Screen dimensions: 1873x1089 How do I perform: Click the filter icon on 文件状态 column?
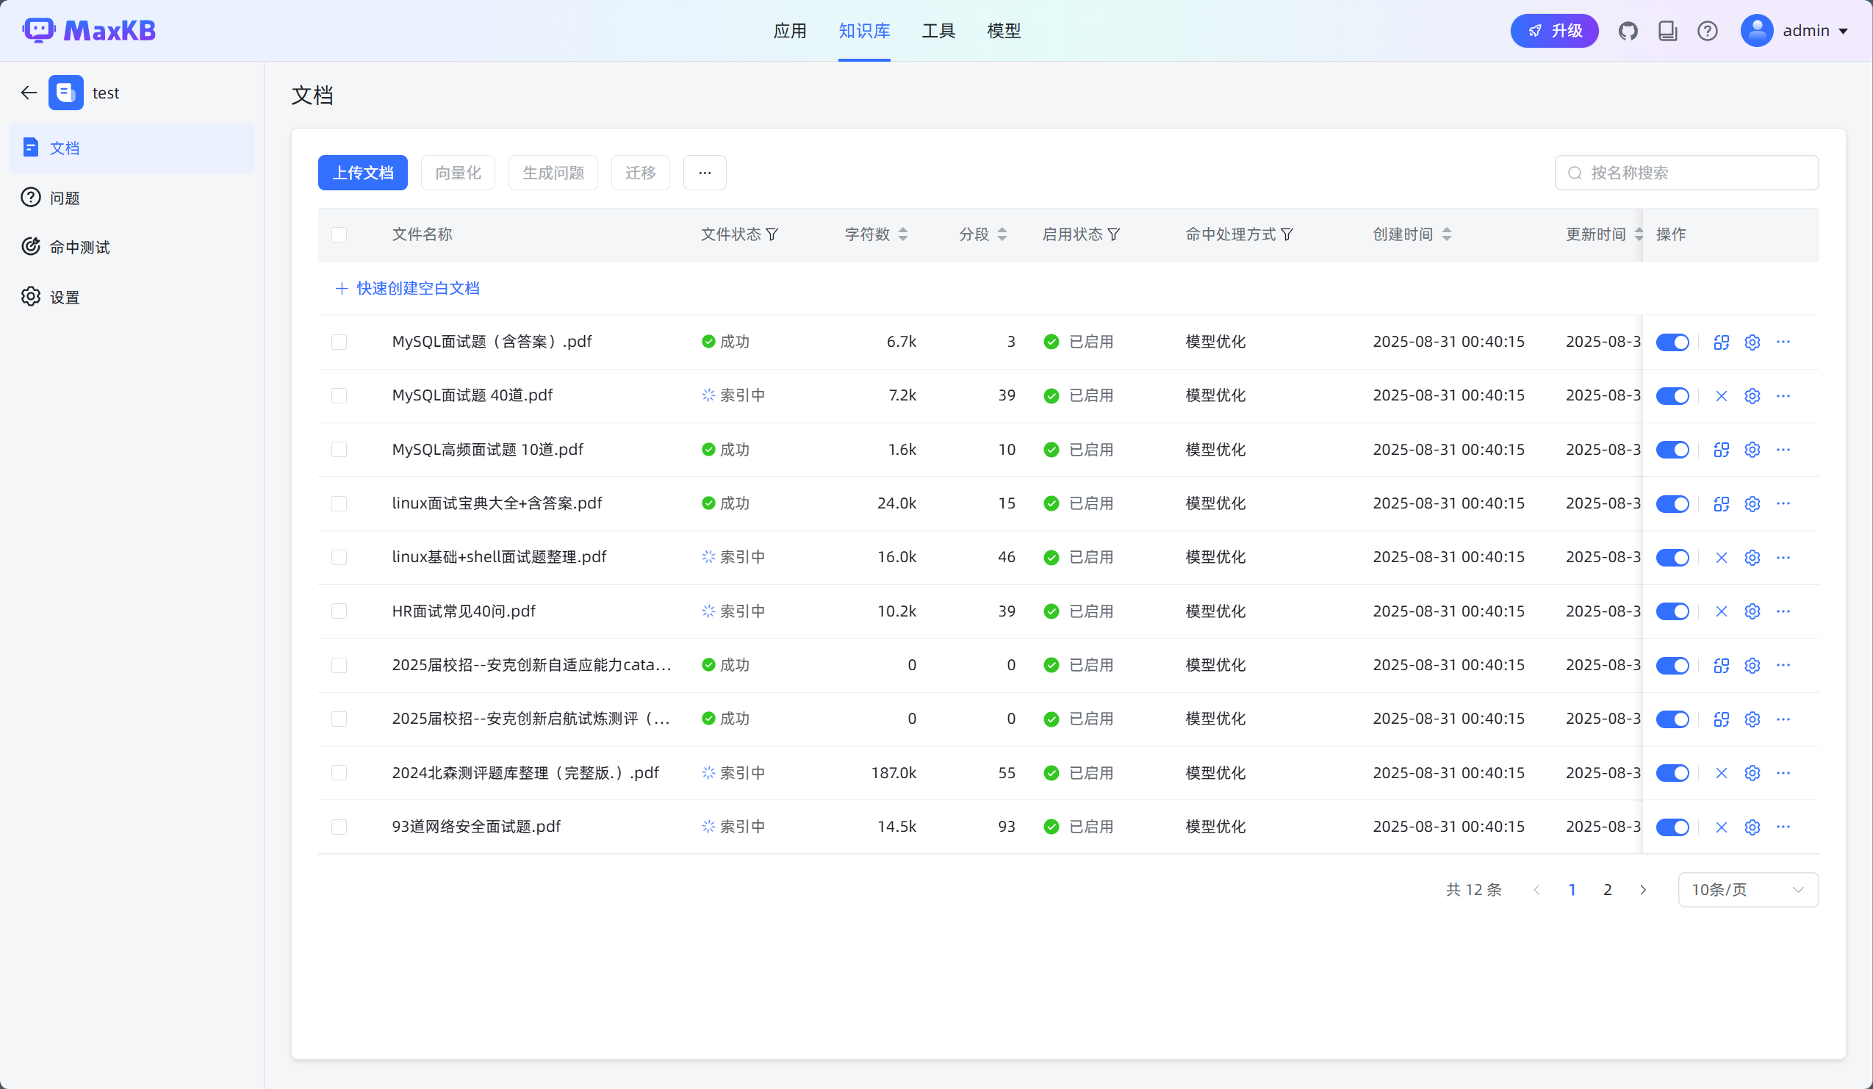772,235
